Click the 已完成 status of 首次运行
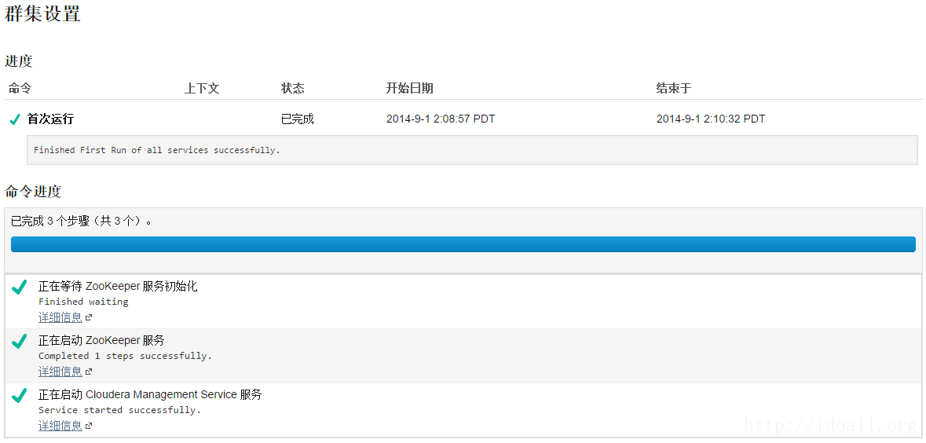 pyautogui.click(x=297, y=119)
